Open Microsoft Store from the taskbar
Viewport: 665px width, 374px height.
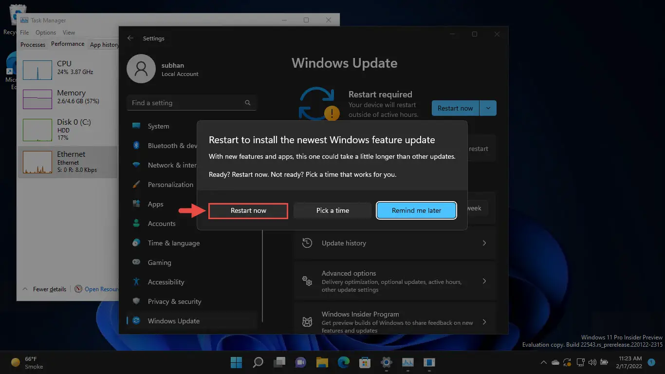click(365, 362)
